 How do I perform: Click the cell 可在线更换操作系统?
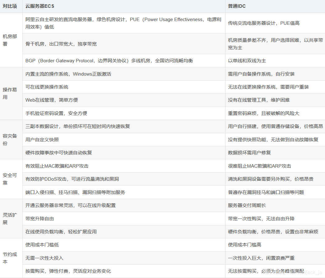[x=124, y=87]
